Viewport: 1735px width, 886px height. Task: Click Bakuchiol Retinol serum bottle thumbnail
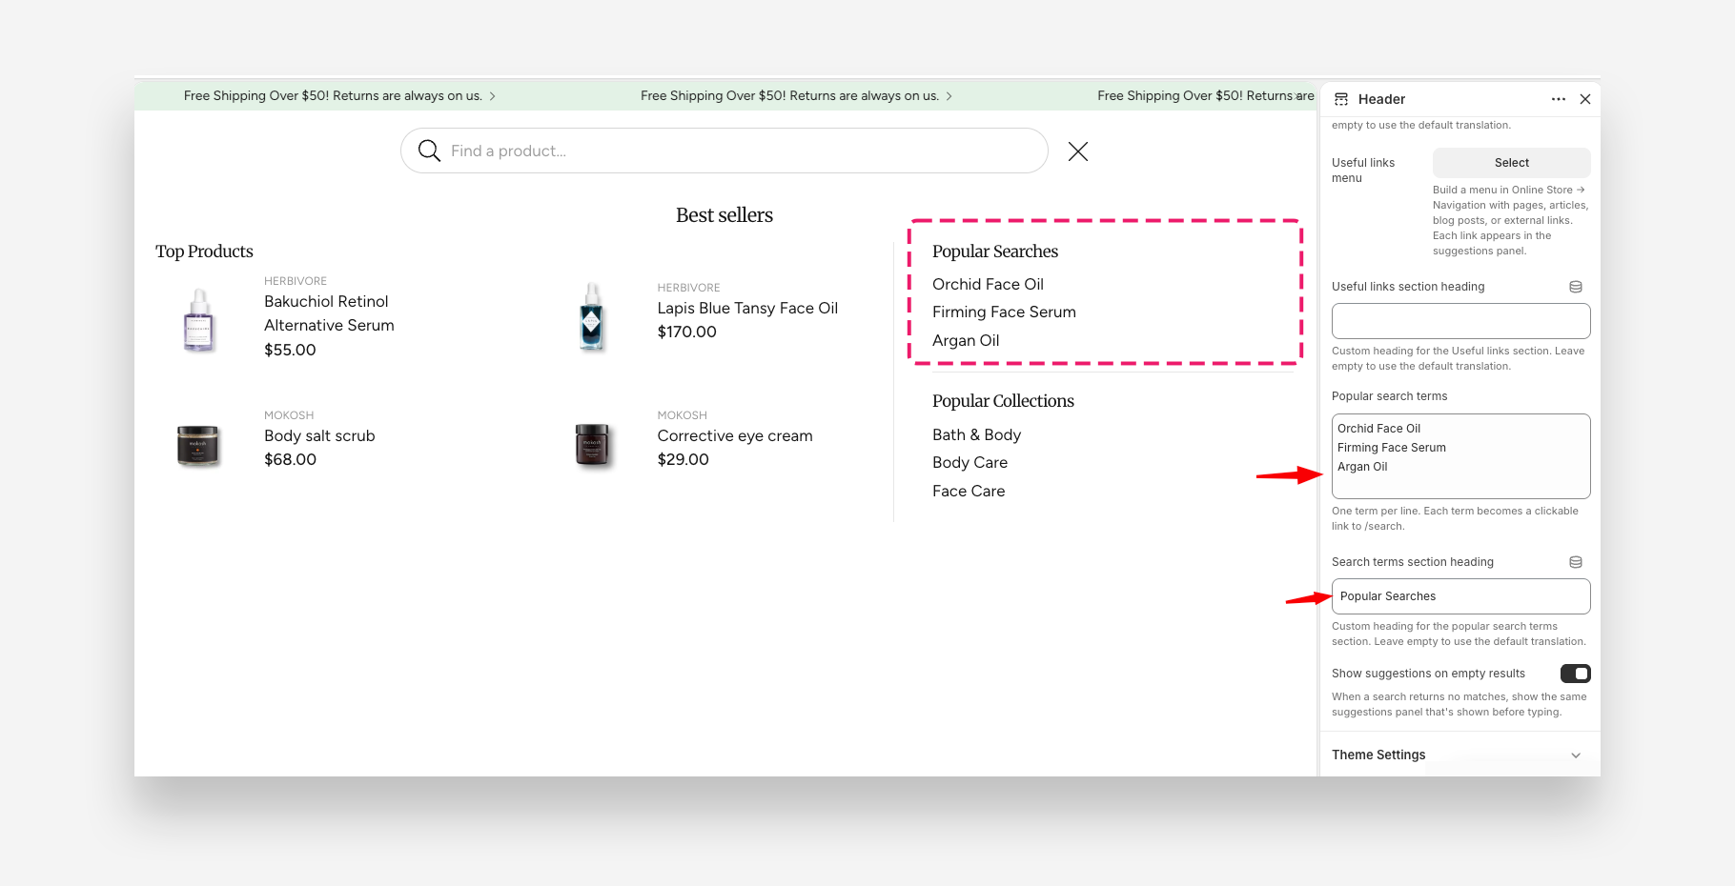(199, 320)
